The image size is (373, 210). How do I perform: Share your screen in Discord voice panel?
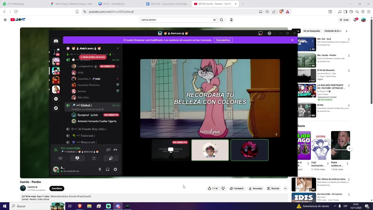(77, 158)
